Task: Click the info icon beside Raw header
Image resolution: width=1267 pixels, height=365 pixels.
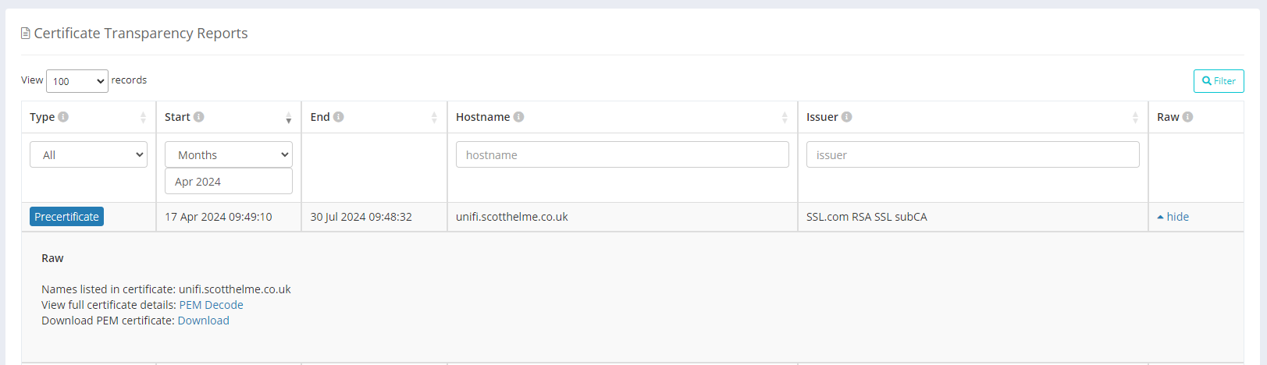Action: (1187, 117)
